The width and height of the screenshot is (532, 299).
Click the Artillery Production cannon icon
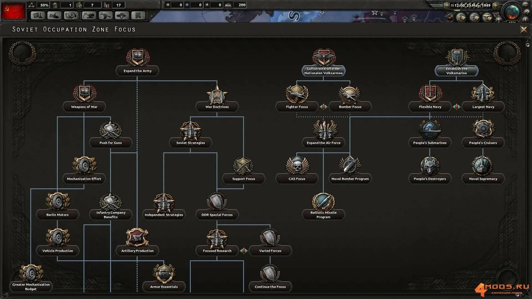point(137,237)
